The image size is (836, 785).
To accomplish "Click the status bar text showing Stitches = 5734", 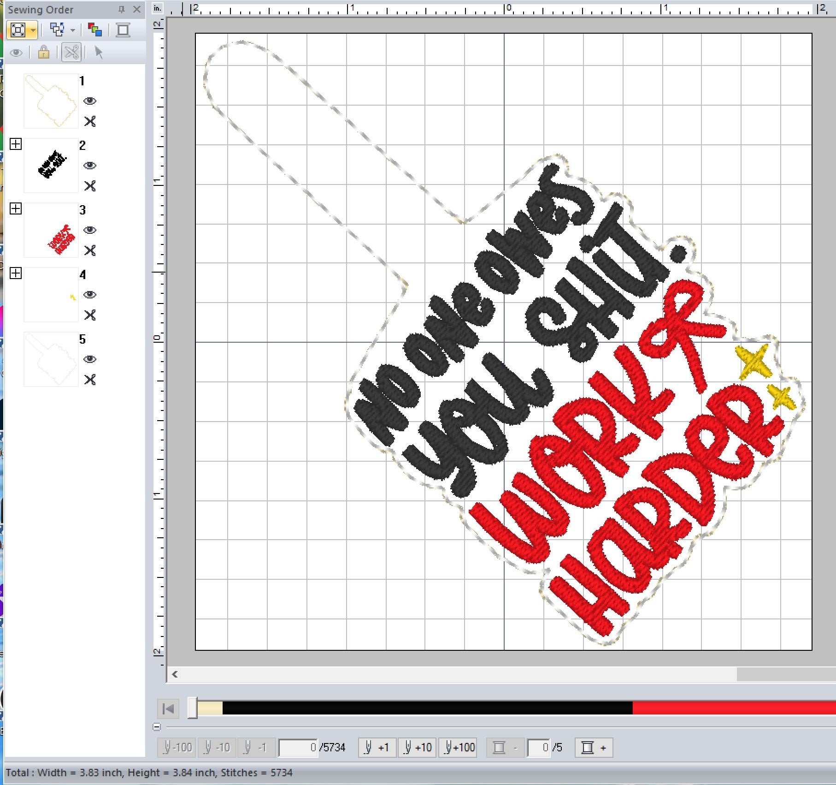I will [257, 773].
